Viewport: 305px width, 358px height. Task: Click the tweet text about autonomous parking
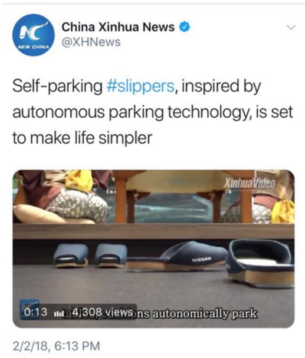click(153, 112)
